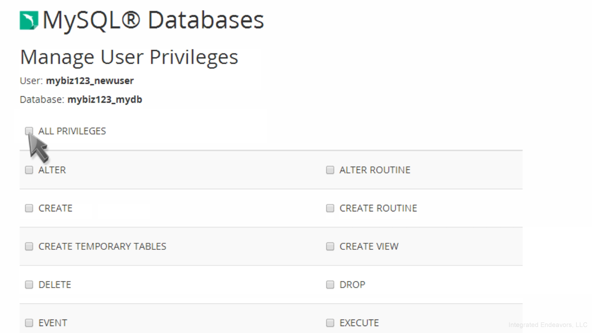Enable the ALL PRIVILEGES checkbox

point(29,131)
